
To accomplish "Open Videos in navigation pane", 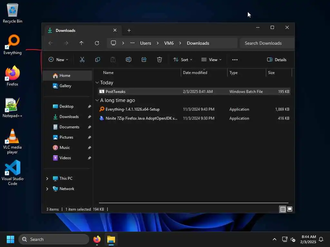I will [x=67, y=158].
